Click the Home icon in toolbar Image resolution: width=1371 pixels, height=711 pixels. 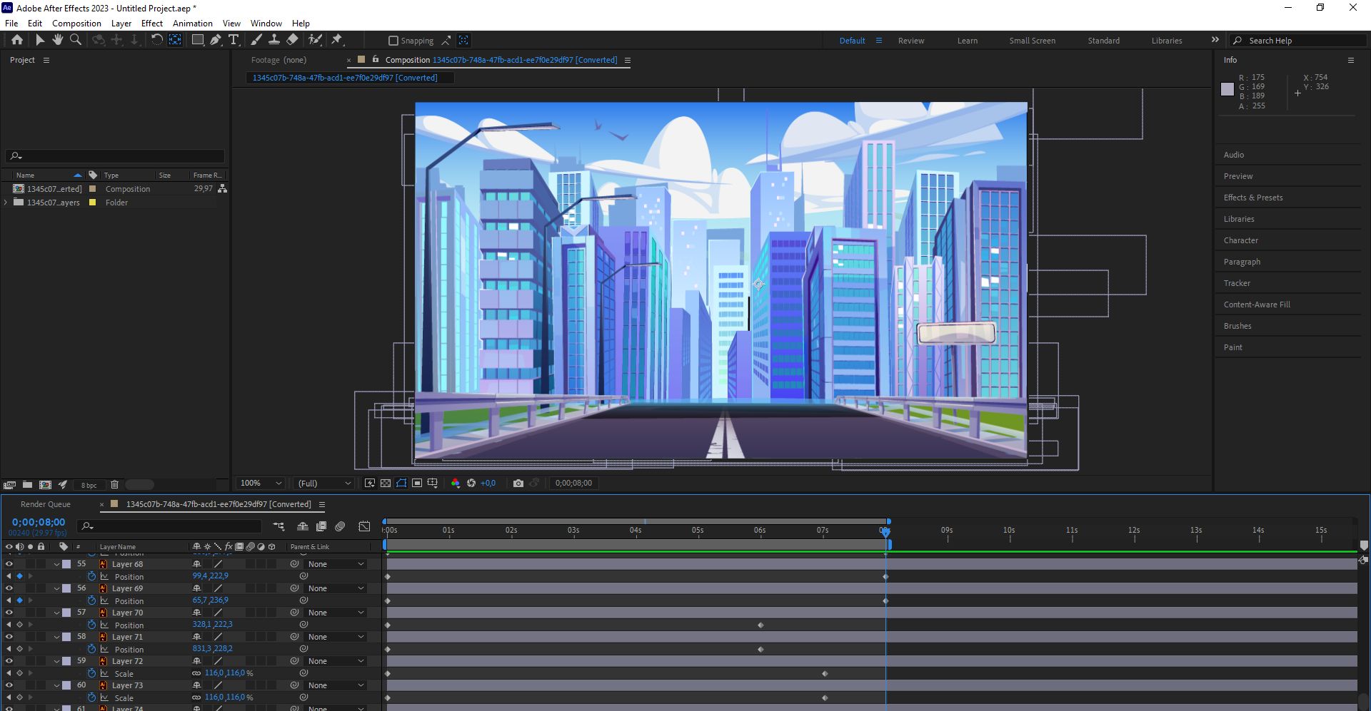point(17,40)
